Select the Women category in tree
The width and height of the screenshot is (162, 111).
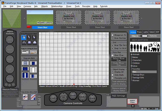point(136,80)
